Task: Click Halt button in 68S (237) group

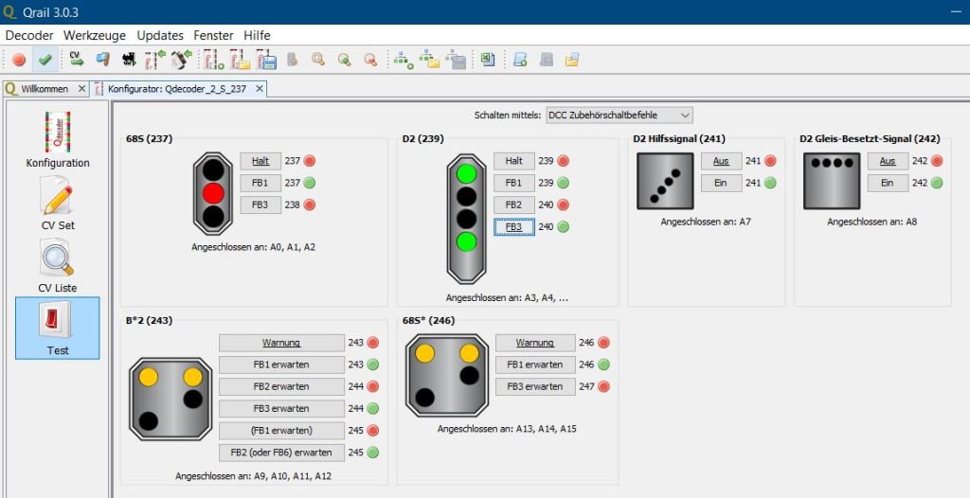Action: pyautogui.click(x=260, y=161)
